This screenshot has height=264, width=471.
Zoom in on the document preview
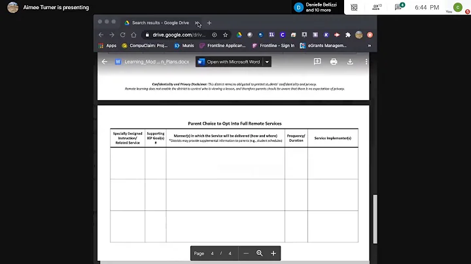coord(273,253)
